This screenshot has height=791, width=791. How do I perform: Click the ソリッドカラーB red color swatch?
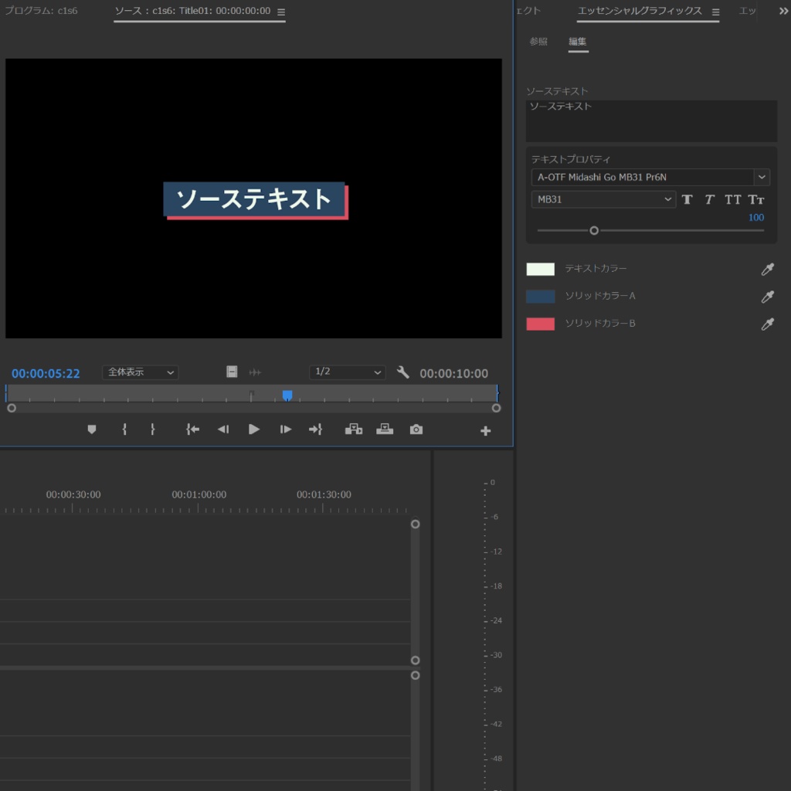[541, 324]
